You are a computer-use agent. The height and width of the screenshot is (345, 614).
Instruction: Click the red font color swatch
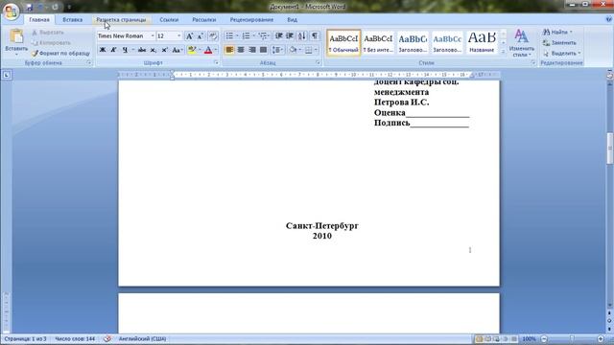click(208, 50)
